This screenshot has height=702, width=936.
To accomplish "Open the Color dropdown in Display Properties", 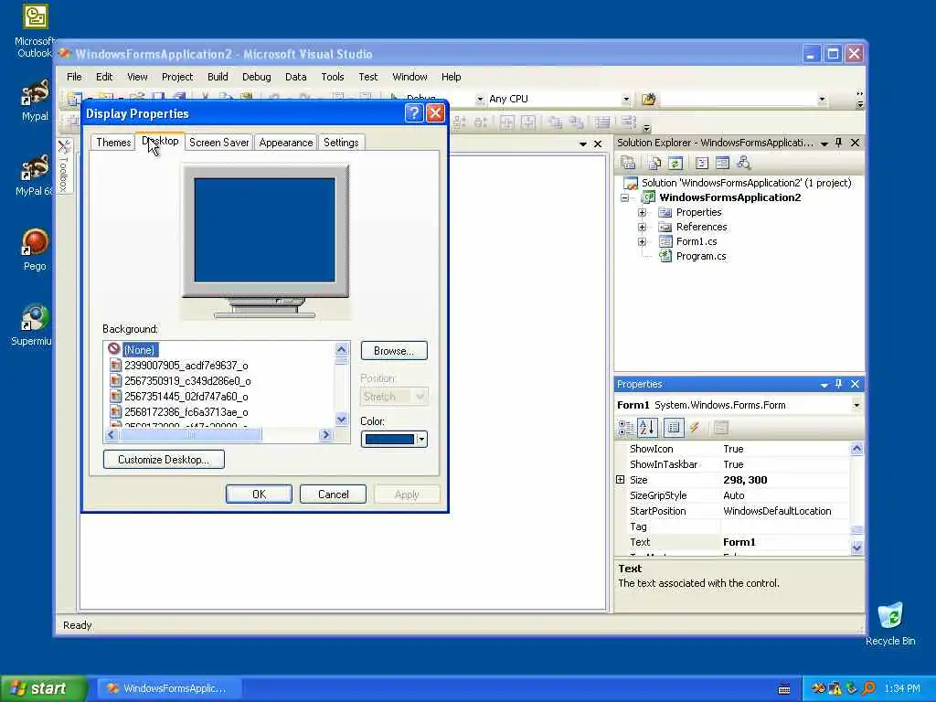I will [421, 440].
